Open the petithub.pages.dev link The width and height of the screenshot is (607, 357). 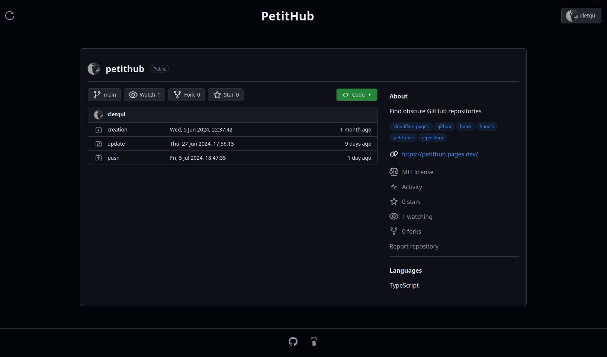[439, 154]
